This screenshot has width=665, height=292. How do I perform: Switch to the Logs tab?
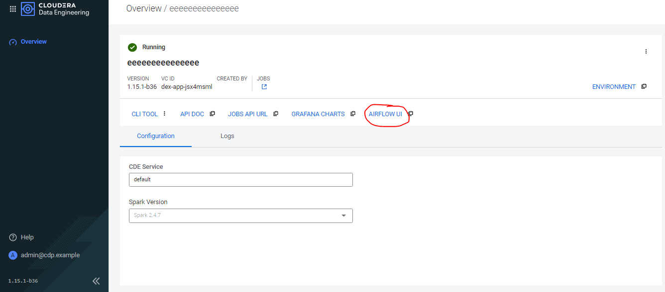point(227,136)
